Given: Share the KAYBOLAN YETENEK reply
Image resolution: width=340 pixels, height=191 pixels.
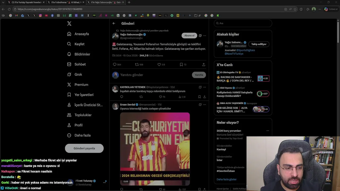Looking at the screenshot, I should point(205,97).
